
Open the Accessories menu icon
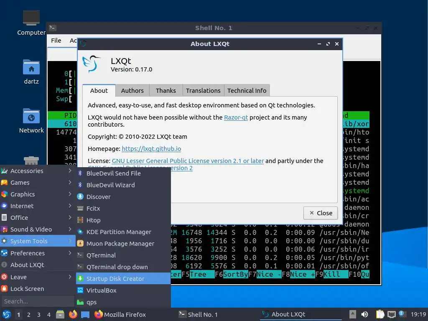(4, 171)
